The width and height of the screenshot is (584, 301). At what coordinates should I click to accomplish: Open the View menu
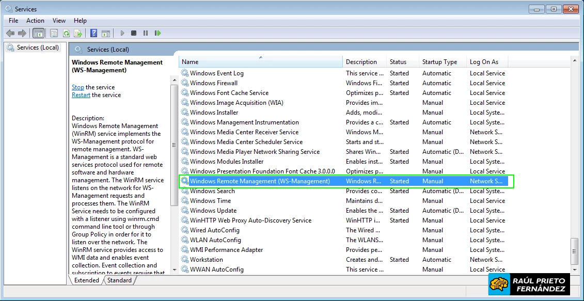[x=58, y=20]
